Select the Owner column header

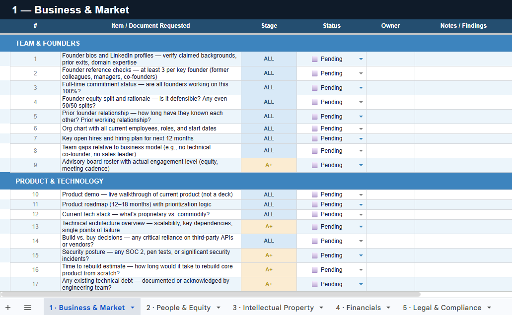(390, 26)
